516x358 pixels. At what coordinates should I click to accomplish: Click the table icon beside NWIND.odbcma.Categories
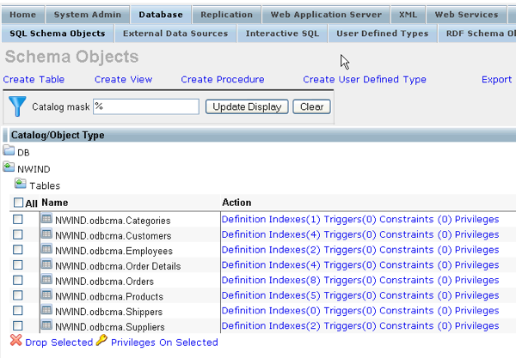(x=46, y=220)
